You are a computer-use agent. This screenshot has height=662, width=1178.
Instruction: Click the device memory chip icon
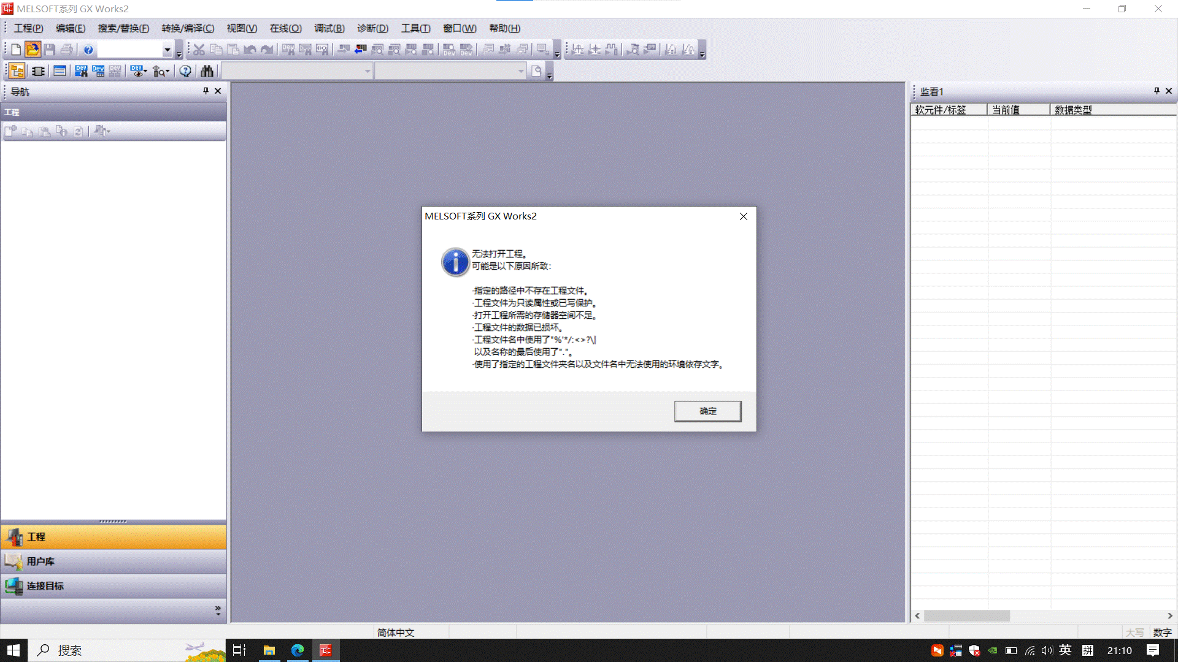[38, 71]
